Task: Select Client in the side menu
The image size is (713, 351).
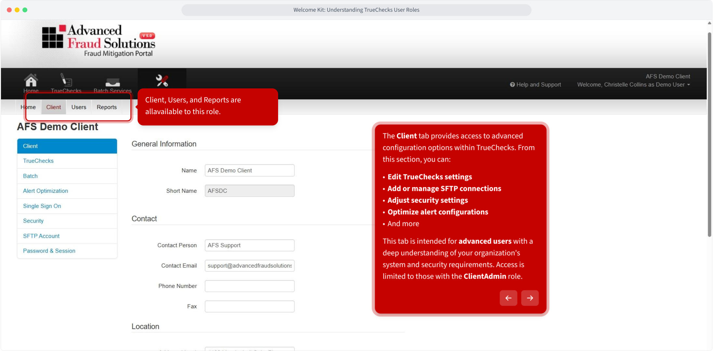Action: [x=67, y=146]
